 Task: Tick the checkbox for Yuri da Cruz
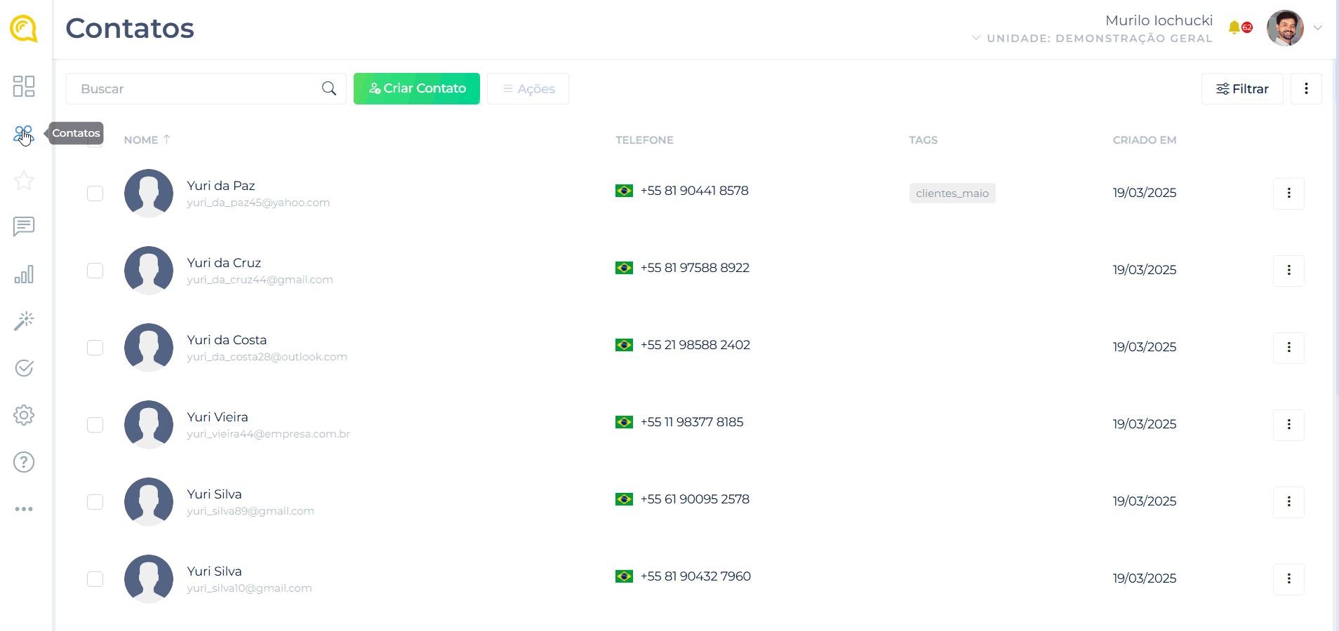click(x=95, y=271)
